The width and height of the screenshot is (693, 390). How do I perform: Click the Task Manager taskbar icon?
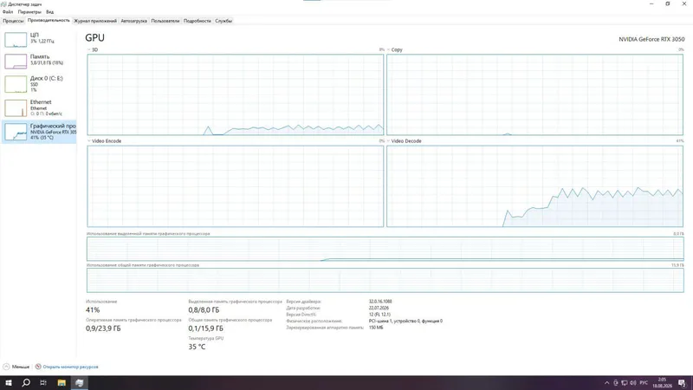tap(80, 383)
